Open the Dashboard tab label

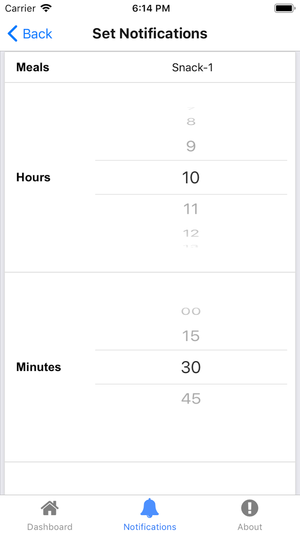(x=50, y=527)
